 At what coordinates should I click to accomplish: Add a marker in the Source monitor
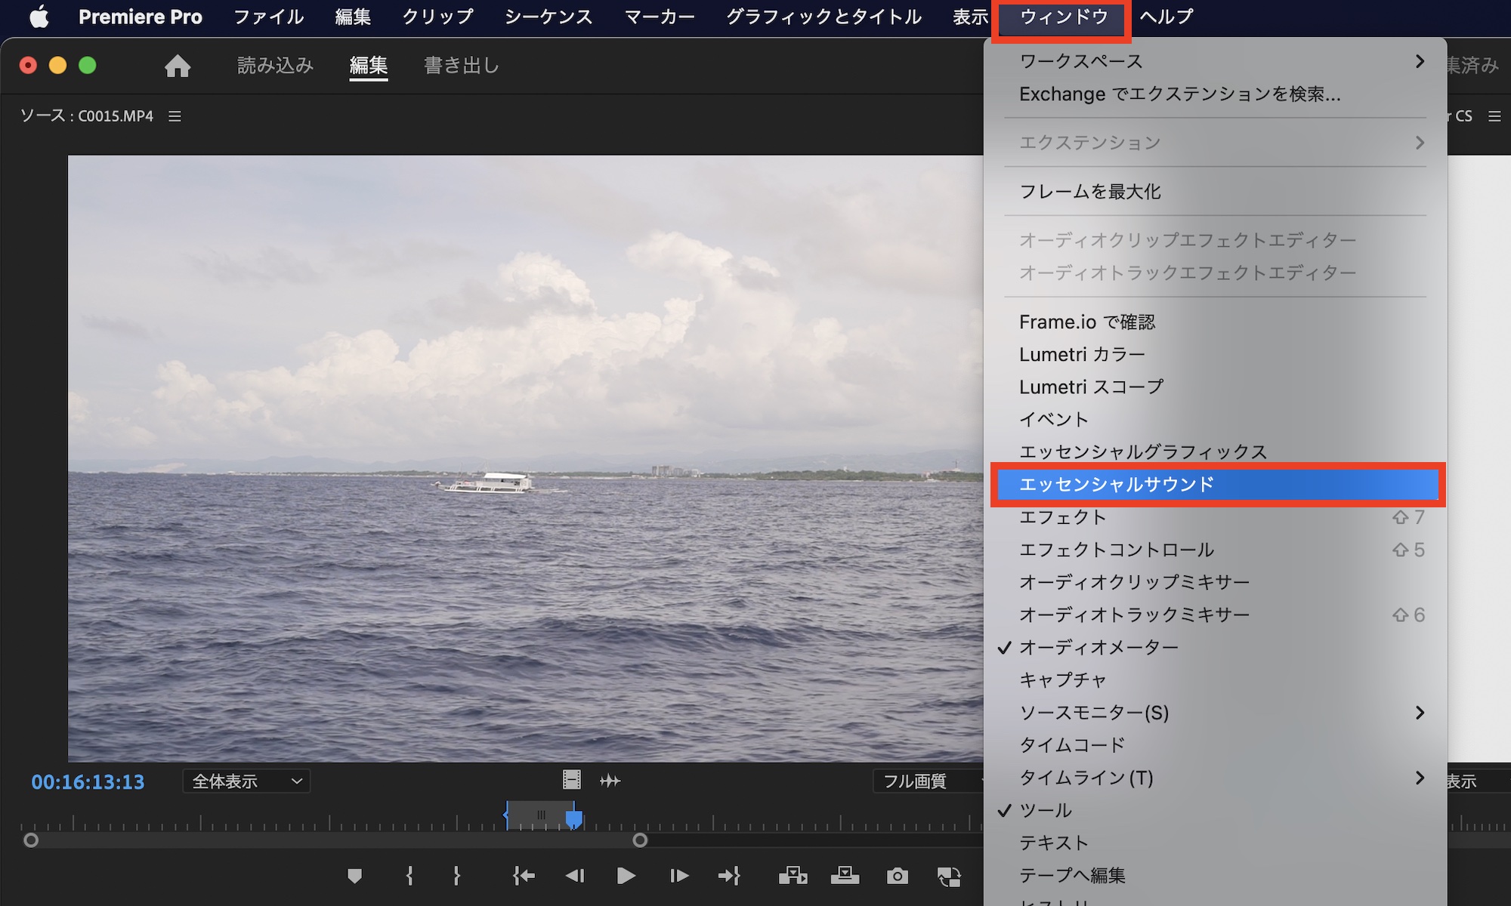(x=355, y=876)
